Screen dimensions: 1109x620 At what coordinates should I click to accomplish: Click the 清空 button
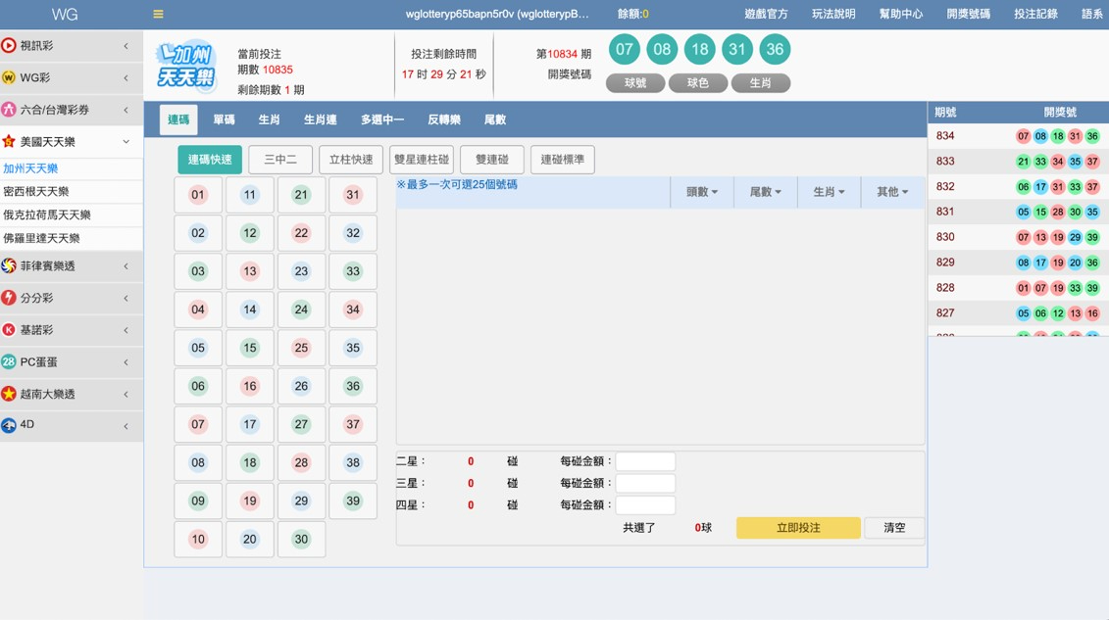[894, 528]
